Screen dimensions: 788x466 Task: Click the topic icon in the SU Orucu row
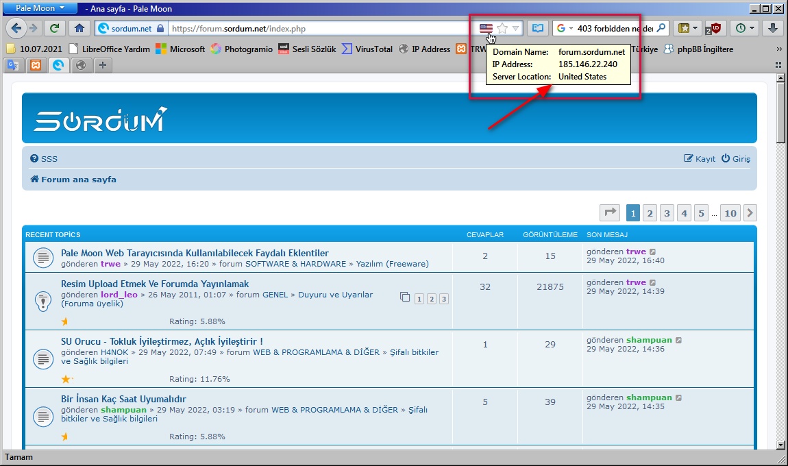point(43,359)
